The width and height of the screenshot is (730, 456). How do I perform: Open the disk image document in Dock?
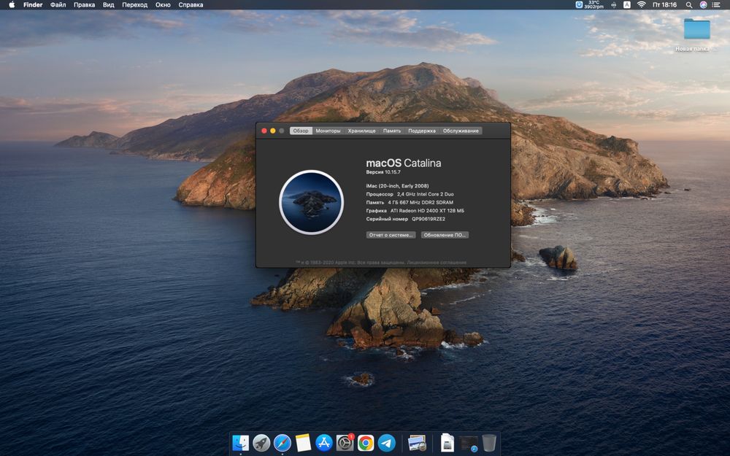tap(447, 443)
